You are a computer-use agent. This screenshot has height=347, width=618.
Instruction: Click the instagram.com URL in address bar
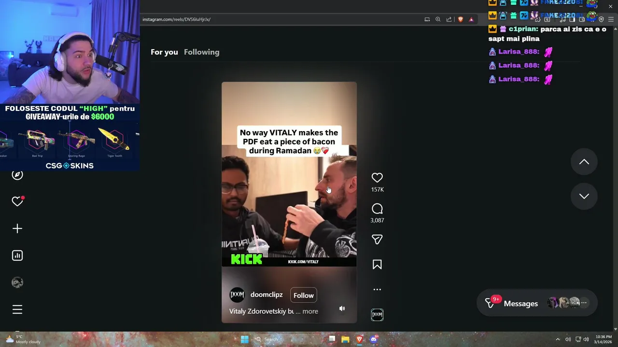pyautogui.click(x=176, y=19)
